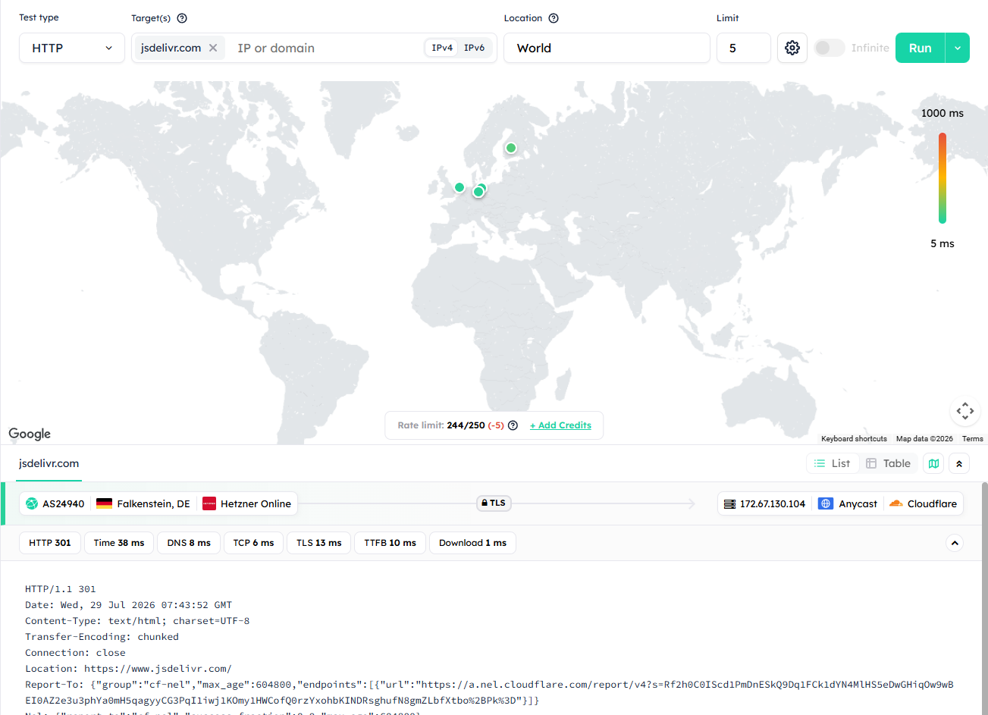Click the Date header line

point(128,605)
